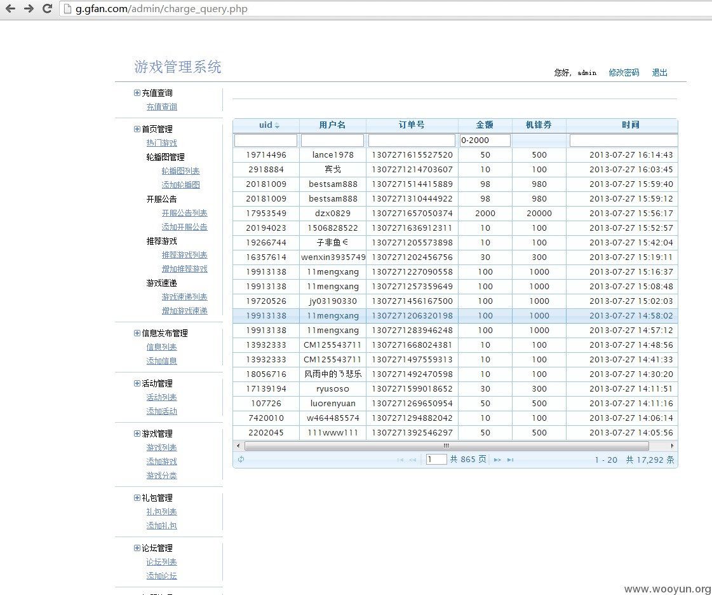Open the 礼包列表 link
The height and width of the screenshot is (595, 712).
(x=162, y=512)
